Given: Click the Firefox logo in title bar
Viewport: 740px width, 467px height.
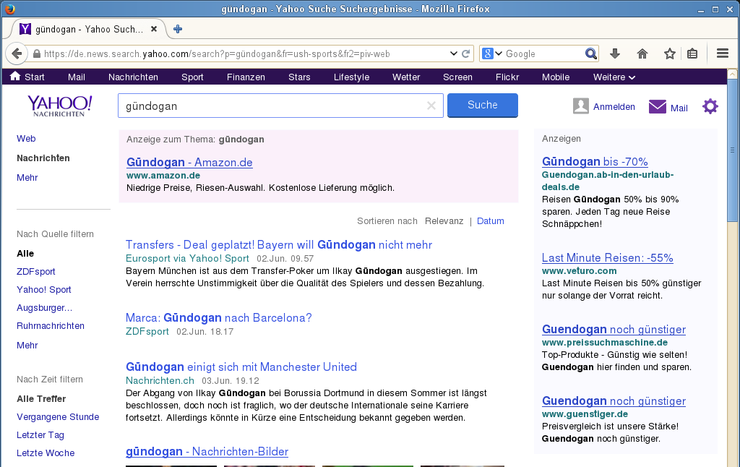Looking at the screenshot, I should pyautogui.click(x=9, y=9).
